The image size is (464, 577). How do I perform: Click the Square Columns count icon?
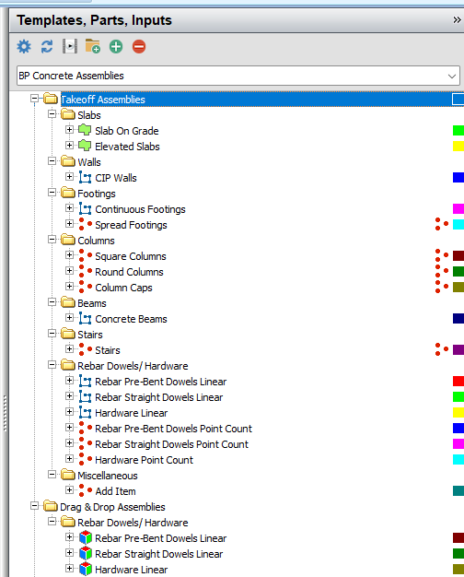pyautogui.click(x=85, y=255)
